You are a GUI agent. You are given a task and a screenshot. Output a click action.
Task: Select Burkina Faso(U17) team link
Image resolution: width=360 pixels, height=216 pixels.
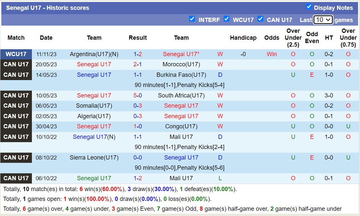coord(181,75)
